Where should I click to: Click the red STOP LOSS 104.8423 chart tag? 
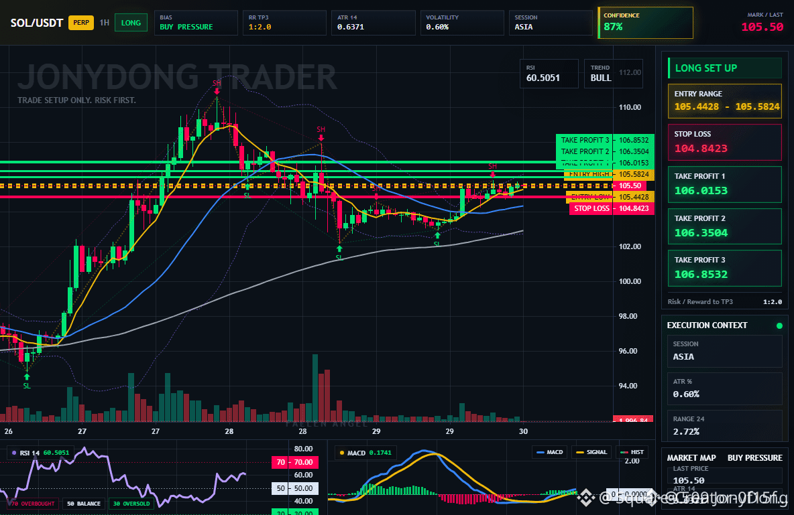click(612, 208)
